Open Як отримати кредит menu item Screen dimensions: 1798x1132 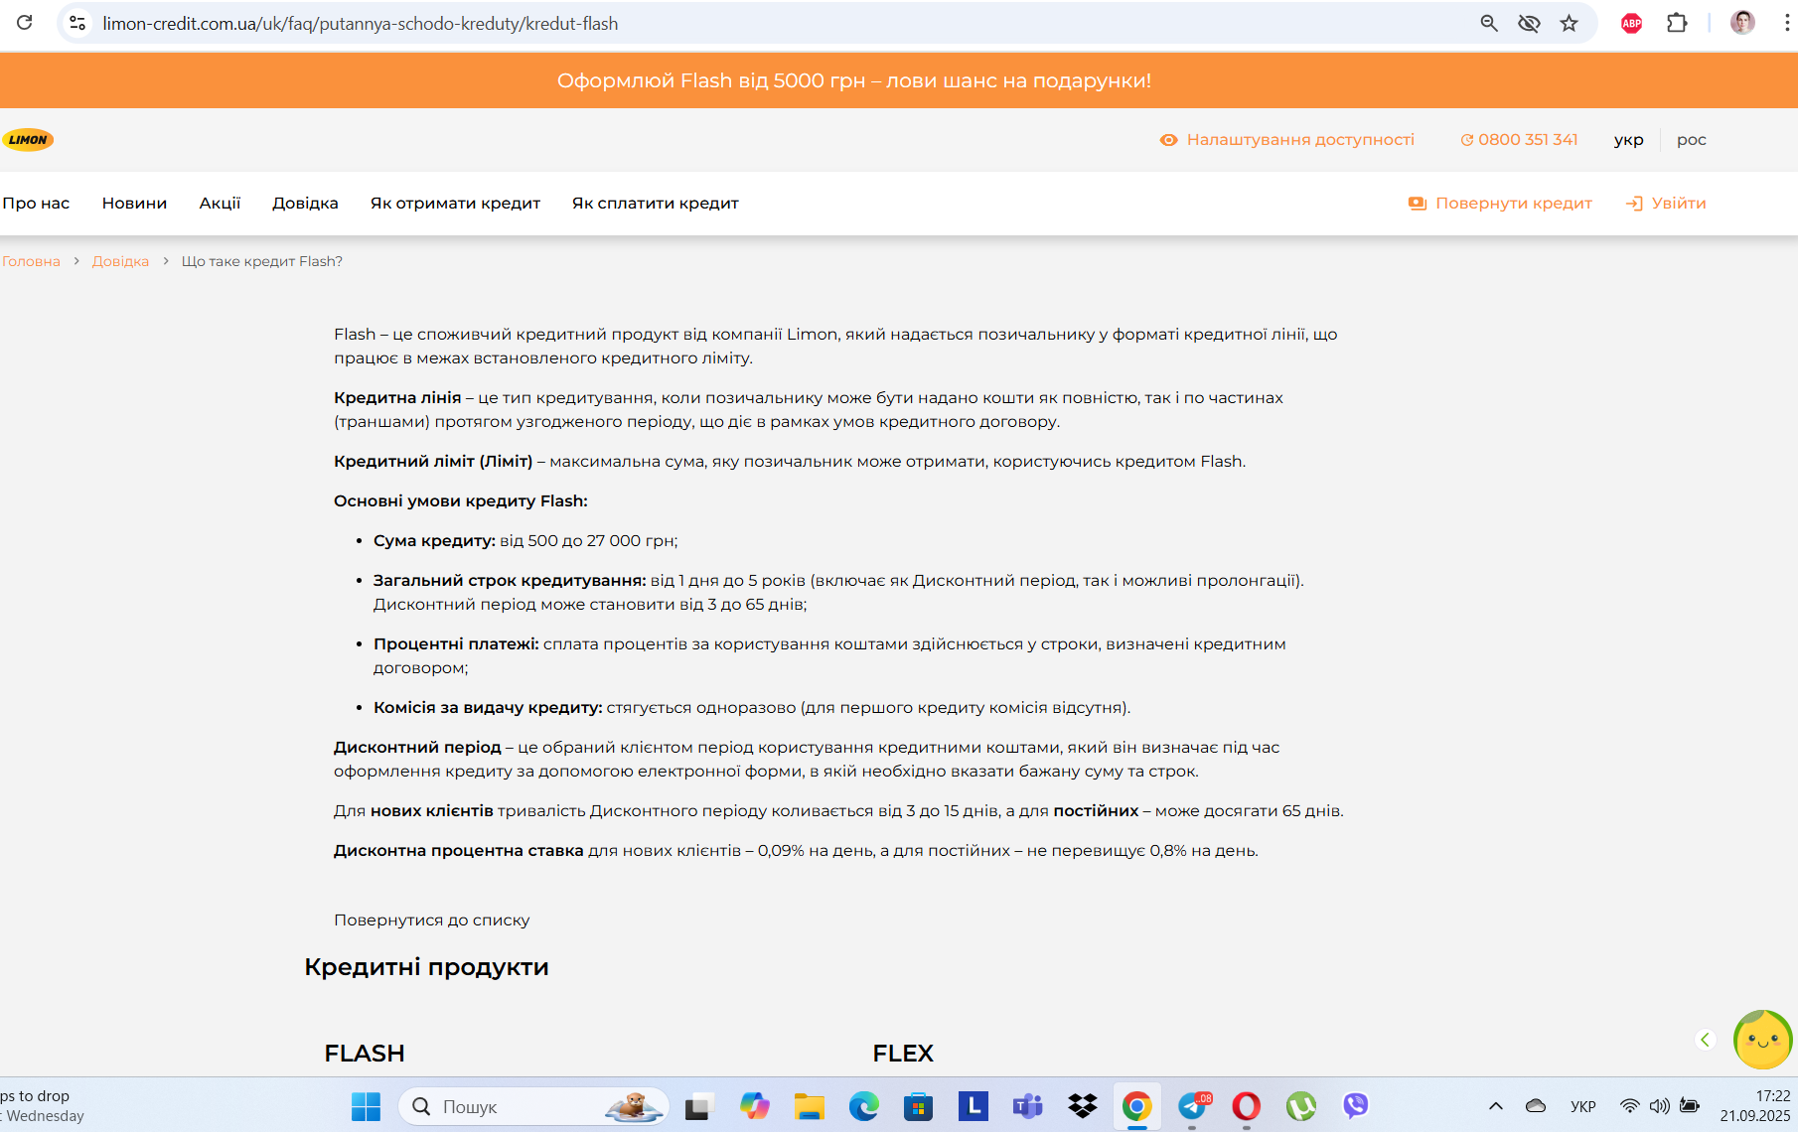(455, 204)
